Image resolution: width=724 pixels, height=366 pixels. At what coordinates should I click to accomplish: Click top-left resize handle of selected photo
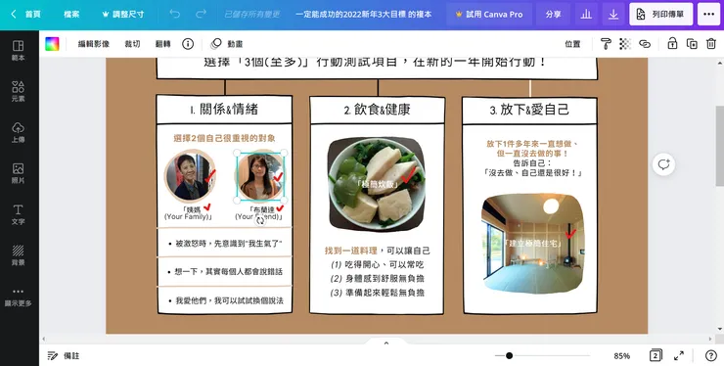click(x=237, y=153)
